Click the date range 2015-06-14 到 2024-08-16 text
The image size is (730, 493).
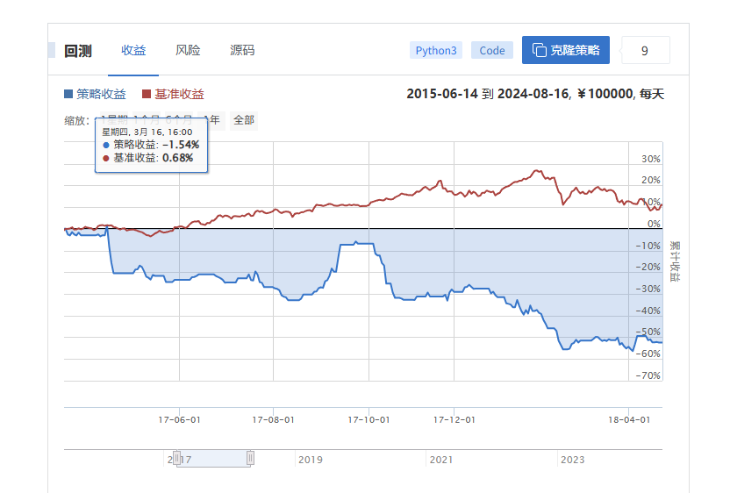[488, 94]
